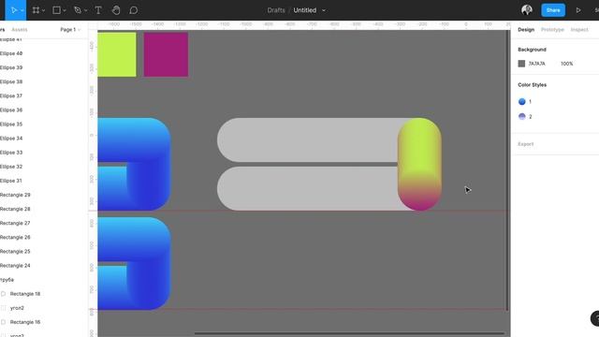This screenshot has width=599, height=337.
Task: Select the Comment tool
Action: click(133, 10)
